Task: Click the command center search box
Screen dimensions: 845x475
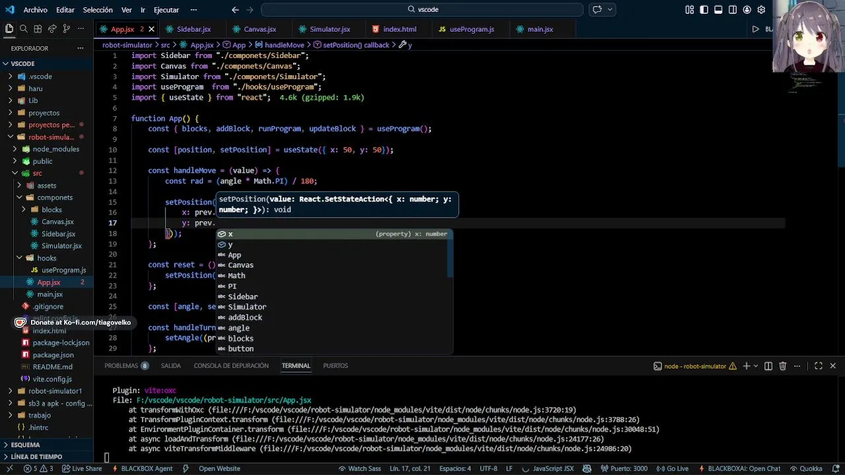Action: [x=422, y=10]
